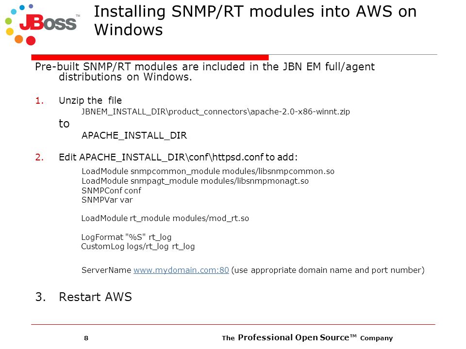Image resolution: width=466 pixels, height=349 pixels.
Task: Click the line 'CustomLog logs/rt_log rt_log'
Action: [138, 247]
